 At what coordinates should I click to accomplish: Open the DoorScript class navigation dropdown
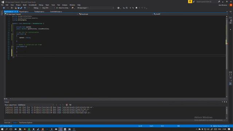116,14
